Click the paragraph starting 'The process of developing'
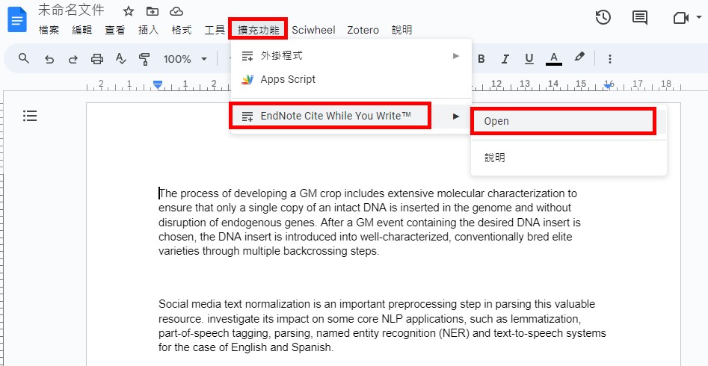The width and height of the screenshot is (708, 366). 370,222
